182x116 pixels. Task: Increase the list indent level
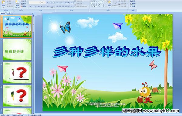click(69, 2)
